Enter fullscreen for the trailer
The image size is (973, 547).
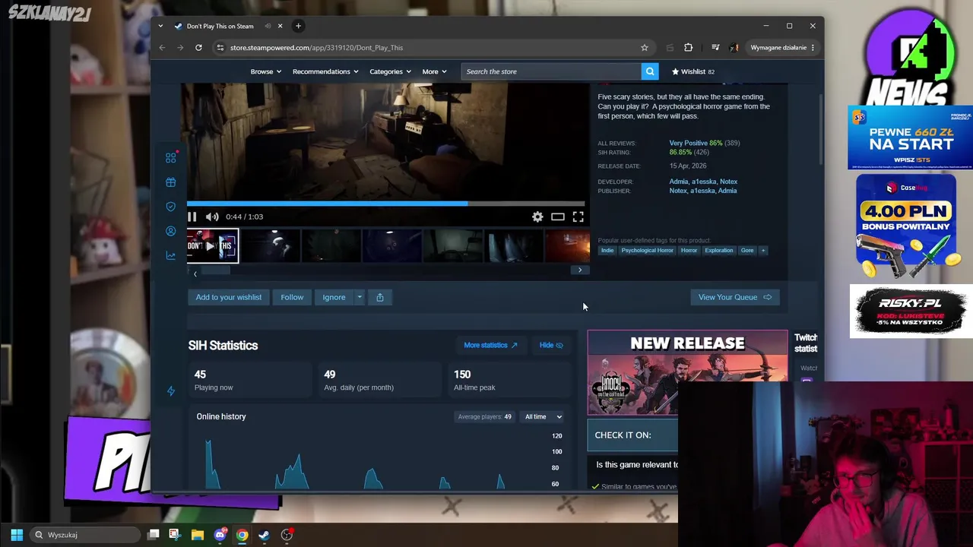coord(578,217)
